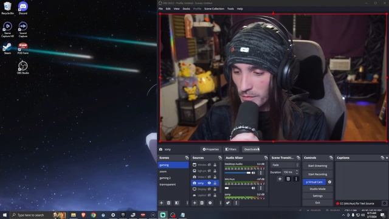Open Discord desktop shortcut

23,8
